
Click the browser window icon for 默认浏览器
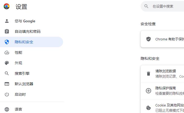(7, 84)
